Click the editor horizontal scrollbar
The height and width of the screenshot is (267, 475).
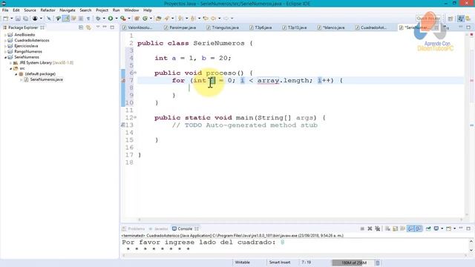300,220
